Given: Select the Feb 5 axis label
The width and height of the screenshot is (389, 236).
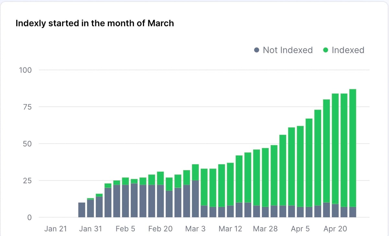Looking at the screenshot, I should tap(125, 229).
